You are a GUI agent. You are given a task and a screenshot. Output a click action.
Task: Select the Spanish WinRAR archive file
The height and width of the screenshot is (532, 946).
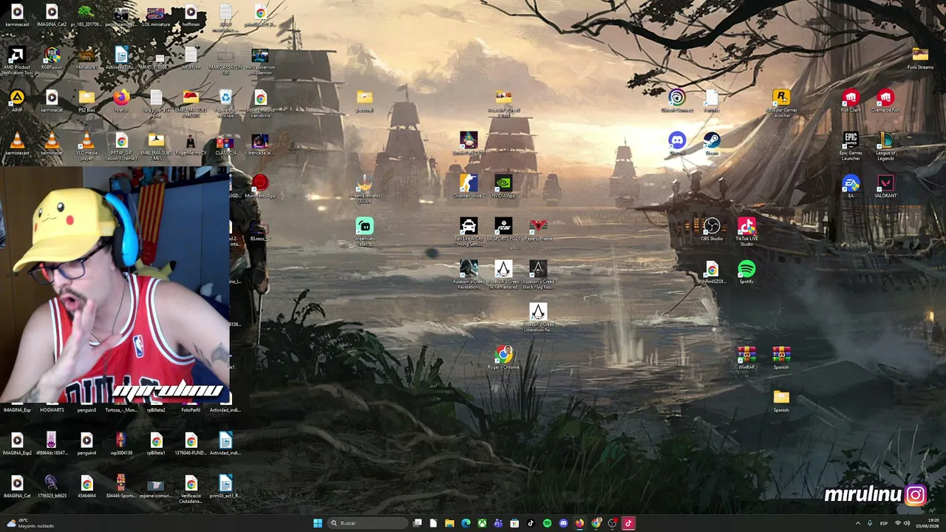[781, 359]
